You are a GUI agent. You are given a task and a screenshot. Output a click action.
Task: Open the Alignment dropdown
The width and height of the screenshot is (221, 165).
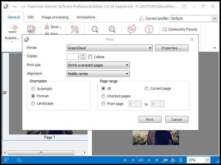pos(98,74)
